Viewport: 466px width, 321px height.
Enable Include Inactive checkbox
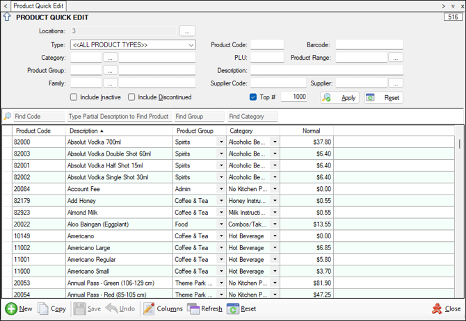(74, 97)
